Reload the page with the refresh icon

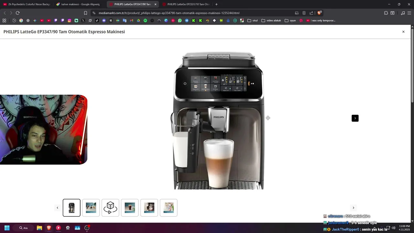(x=17, y=13)
